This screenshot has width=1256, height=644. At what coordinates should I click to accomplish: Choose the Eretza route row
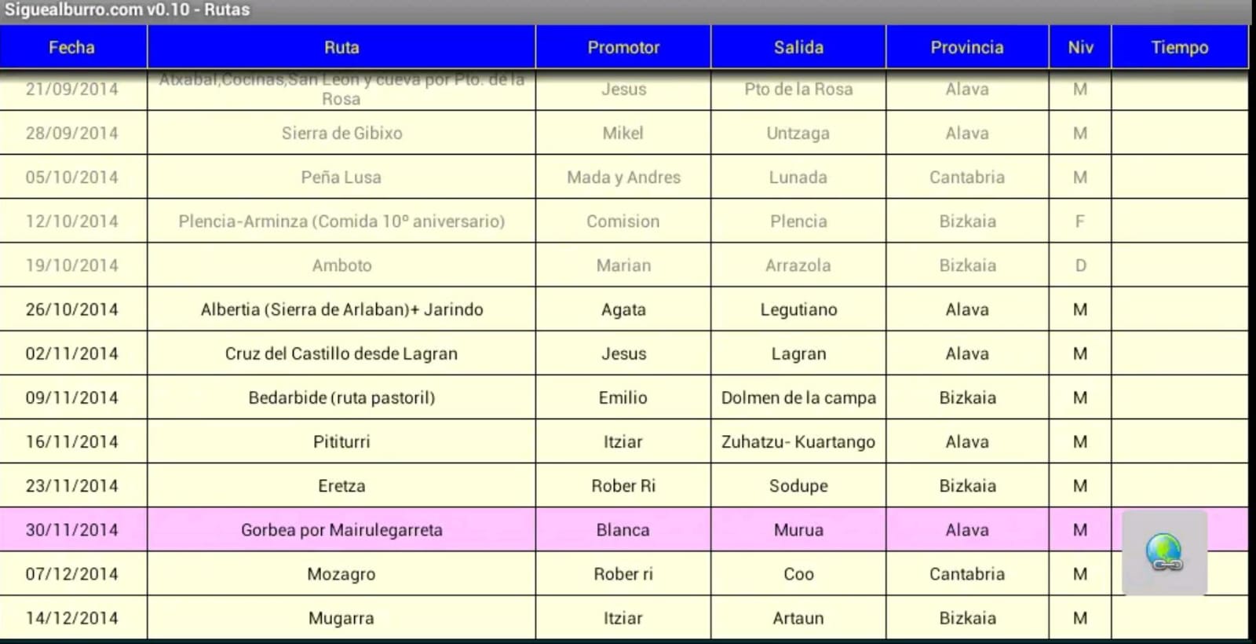[x=341, y=486]
